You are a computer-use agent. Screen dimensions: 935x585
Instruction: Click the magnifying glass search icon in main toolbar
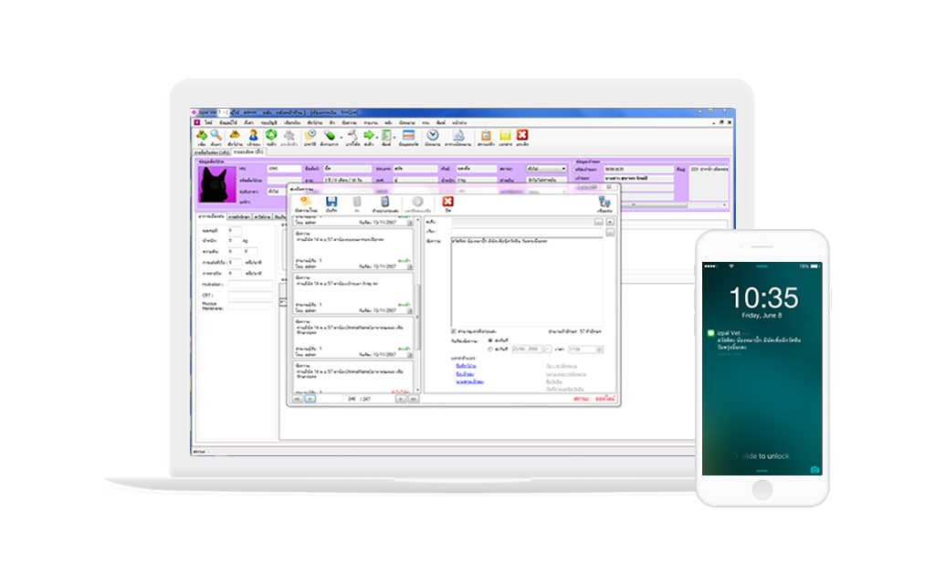pos(215,136)
